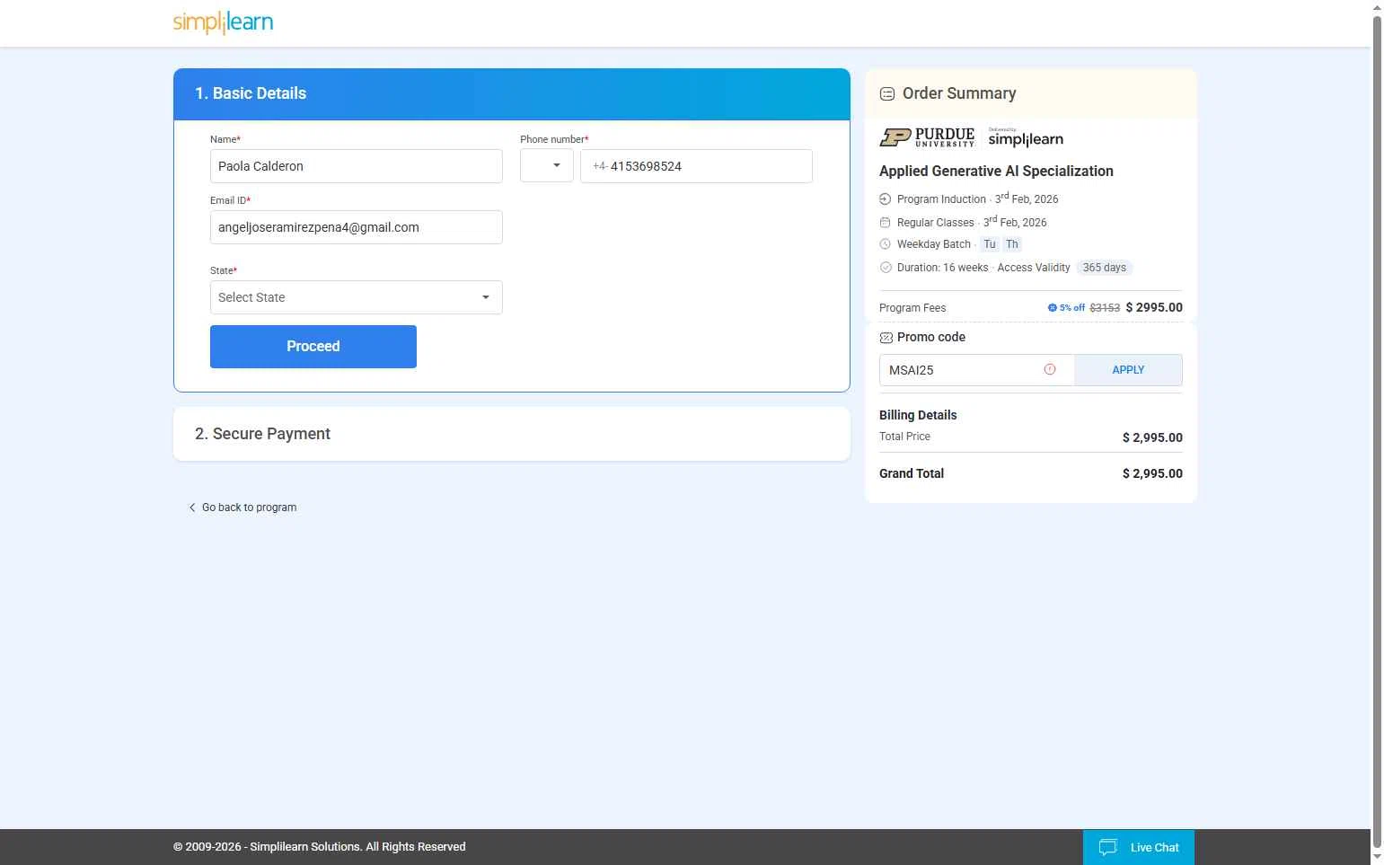Click the red error icon in promo field
This screenshot has width=1384, height=865.
click(1050, 369)
